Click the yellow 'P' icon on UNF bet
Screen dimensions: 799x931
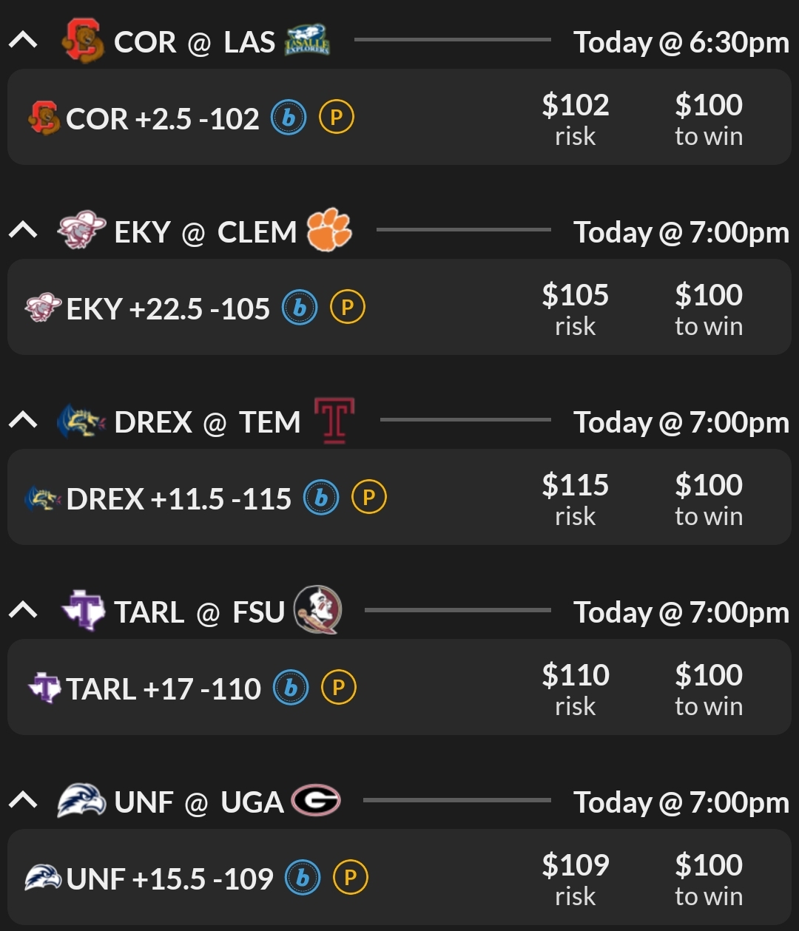click(x=351, y=878)
